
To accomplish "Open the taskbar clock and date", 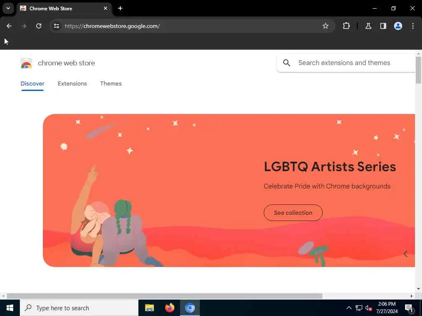I will pyautogui.click(x=387, y=308).
